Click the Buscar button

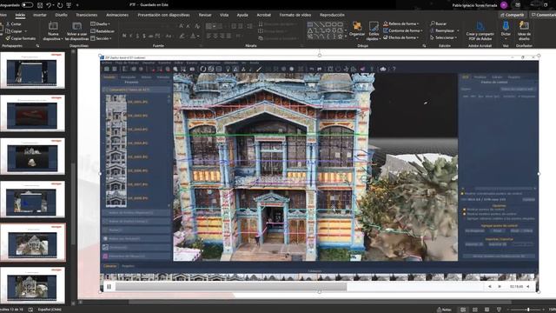438,23
